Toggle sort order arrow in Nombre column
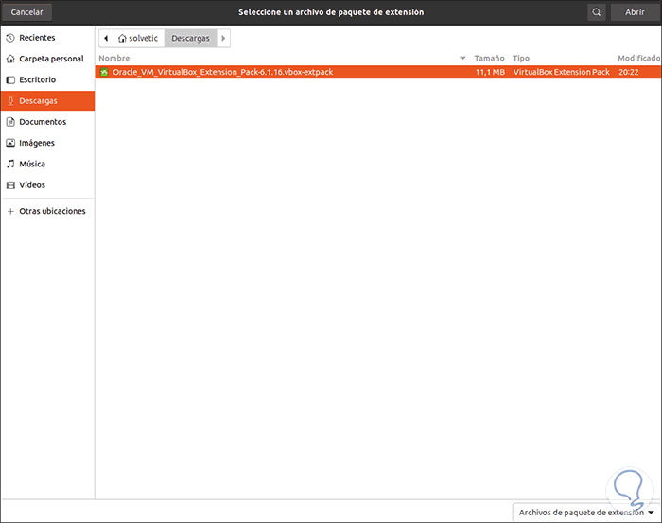The height and width of the screenshot is (523, 662). coord(462,58)
